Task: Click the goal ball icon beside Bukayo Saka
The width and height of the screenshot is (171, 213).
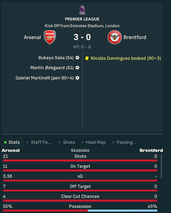Action: (77, 58)
